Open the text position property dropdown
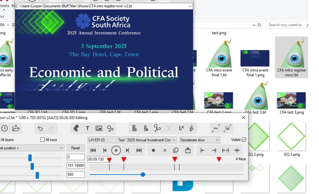Screen dimensions: 319x194 [32, 148]
